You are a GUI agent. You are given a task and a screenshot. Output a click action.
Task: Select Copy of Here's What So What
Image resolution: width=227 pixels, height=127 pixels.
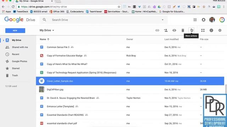(x=130, y=64)
